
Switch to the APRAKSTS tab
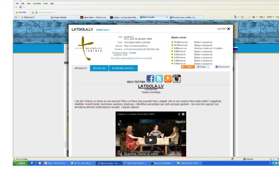pos(81,68)
